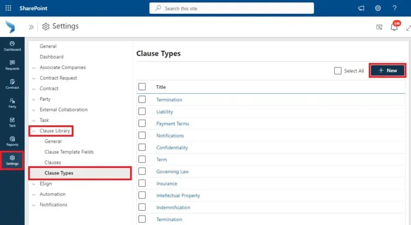Click the blue bird app logo
411x225 pixels.
pyautogui.click(x=10, y=27)
